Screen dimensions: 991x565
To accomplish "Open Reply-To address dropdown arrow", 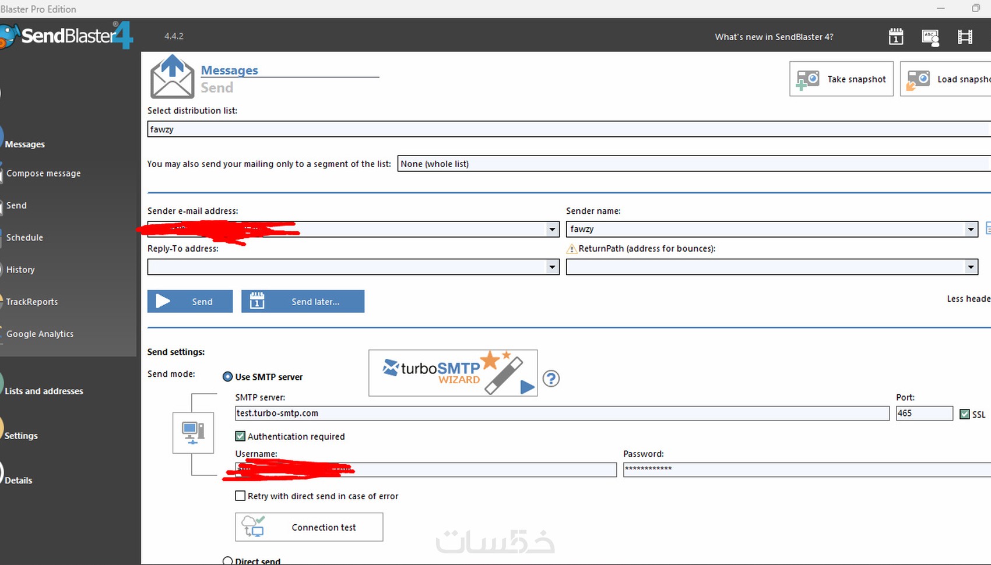I will [x=552, y=267].
